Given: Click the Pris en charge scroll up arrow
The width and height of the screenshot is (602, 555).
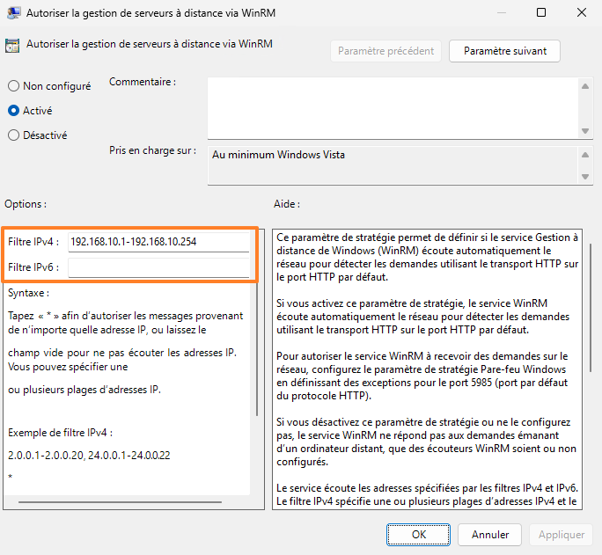Looking at the screenshot, I should coord(585,155).
